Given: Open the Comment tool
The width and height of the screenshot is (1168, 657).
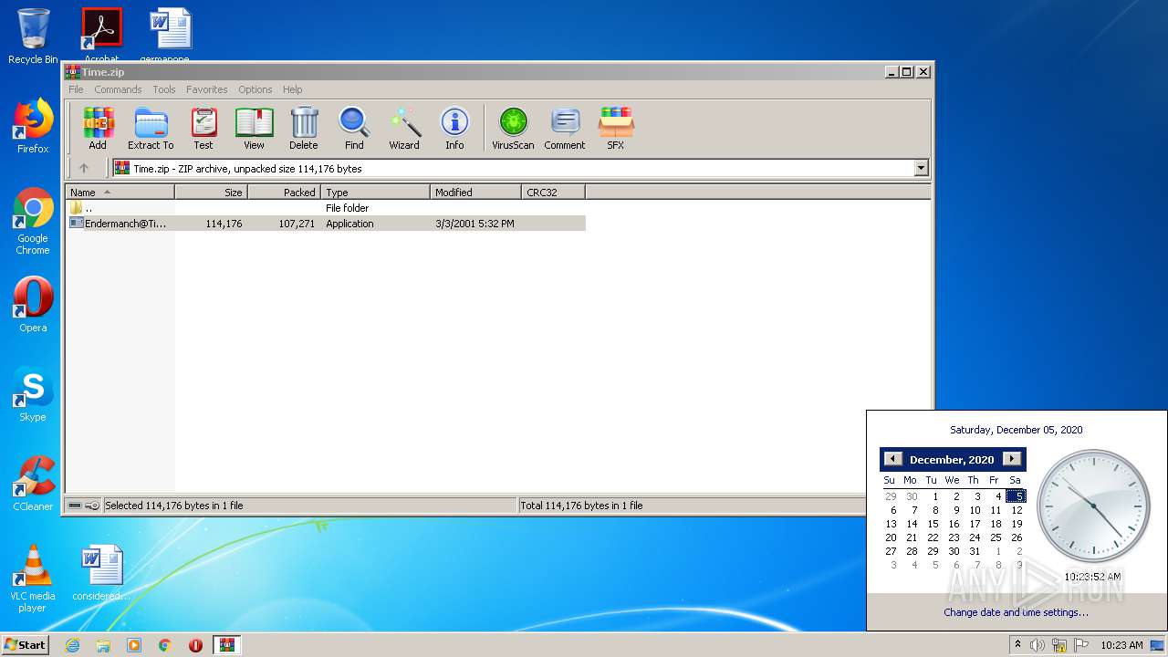Looking at the screenshot, I should point(565,128).
